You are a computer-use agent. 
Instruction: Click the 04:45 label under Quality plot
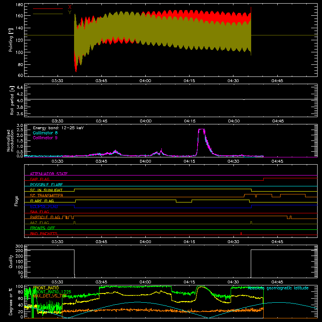pos(277,282)
